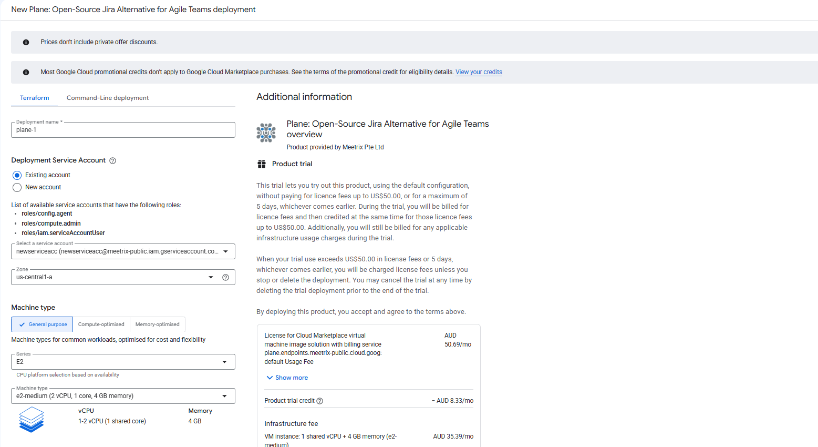Click info icon beside private offer discounts notice

pyautogui.click(x=26, y=42)
